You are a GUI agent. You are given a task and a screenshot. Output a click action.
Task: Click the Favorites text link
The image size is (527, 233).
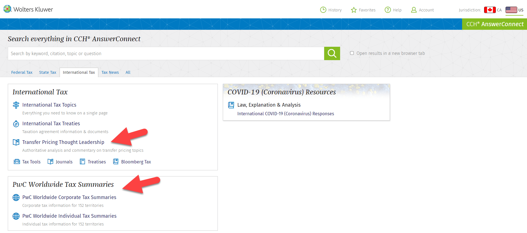pos(367,10)
